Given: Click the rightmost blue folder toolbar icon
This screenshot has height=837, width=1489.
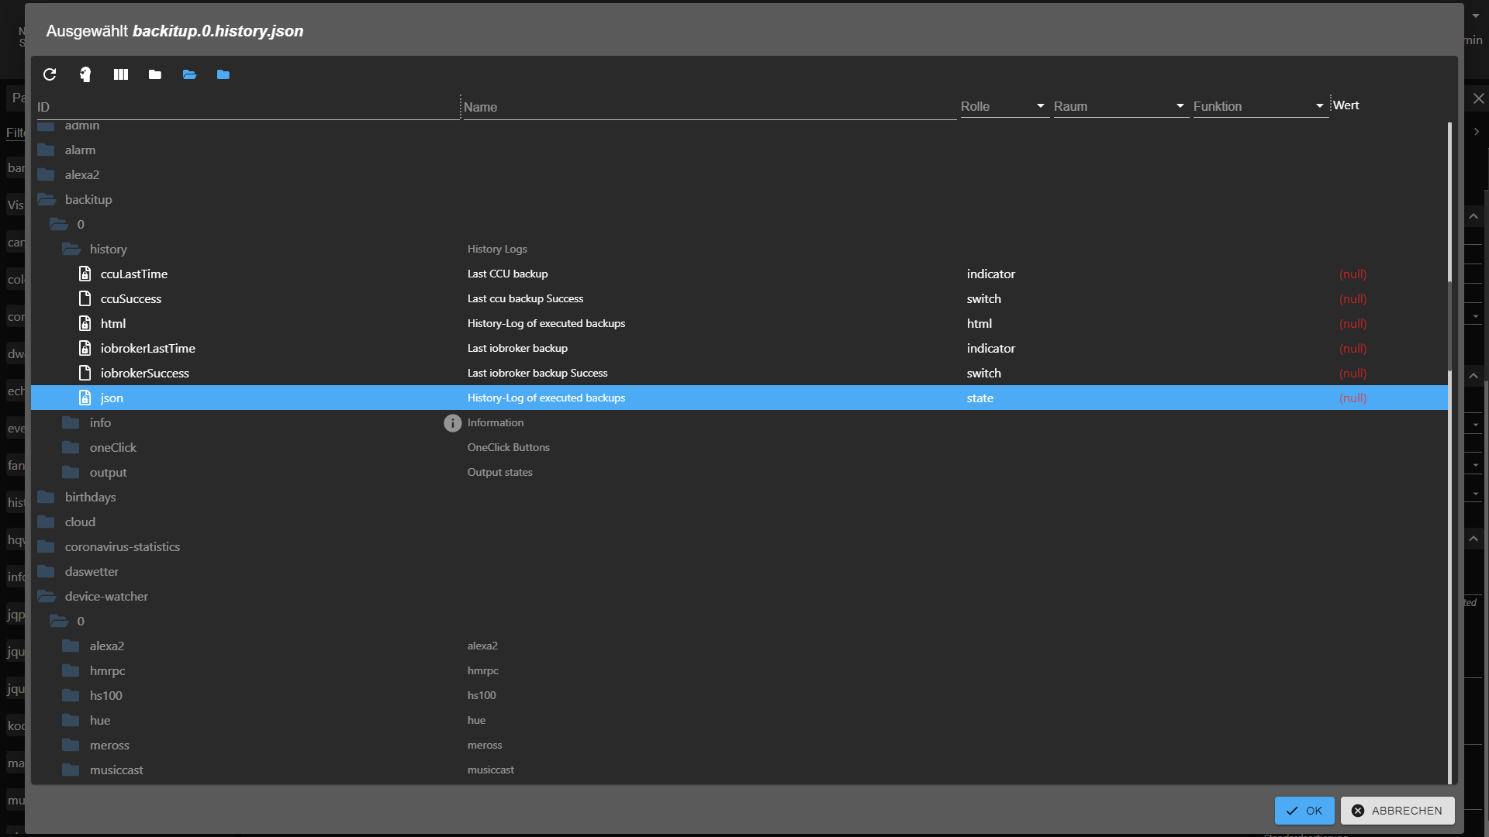Looking at the screenshot, I should pos(223,74).
